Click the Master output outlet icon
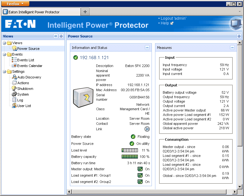The width and height of the screenshot is (244, 196). pyautogui.click(x=140, y=169)
